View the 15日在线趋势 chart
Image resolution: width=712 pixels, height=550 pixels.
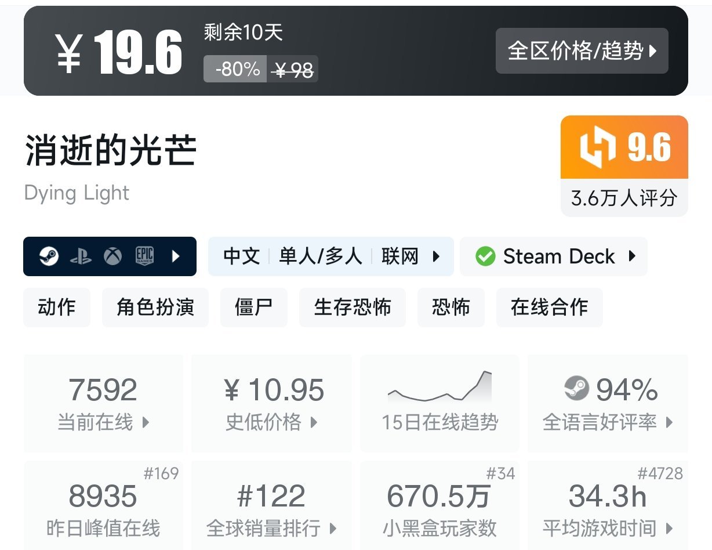pyautogui.click(x=439, y=403)
